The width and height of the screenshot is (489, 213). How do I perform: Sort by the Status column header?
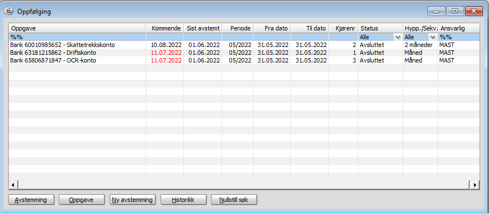[x=380, y=28]
